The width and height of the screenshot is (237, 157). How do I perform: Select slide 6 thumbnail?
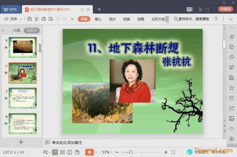(x=23, y=73)
